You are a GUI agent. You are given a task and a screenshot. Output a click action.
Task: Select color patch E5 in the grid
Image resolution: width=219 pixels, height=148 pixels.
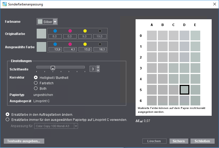[x=195, y=90]
